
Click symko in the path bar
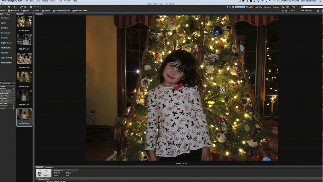click(x=36, y=11)
